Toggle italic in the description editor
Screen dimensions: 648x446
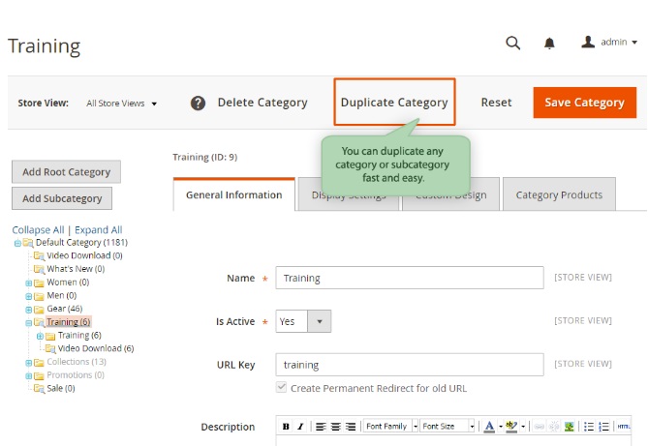299,427
